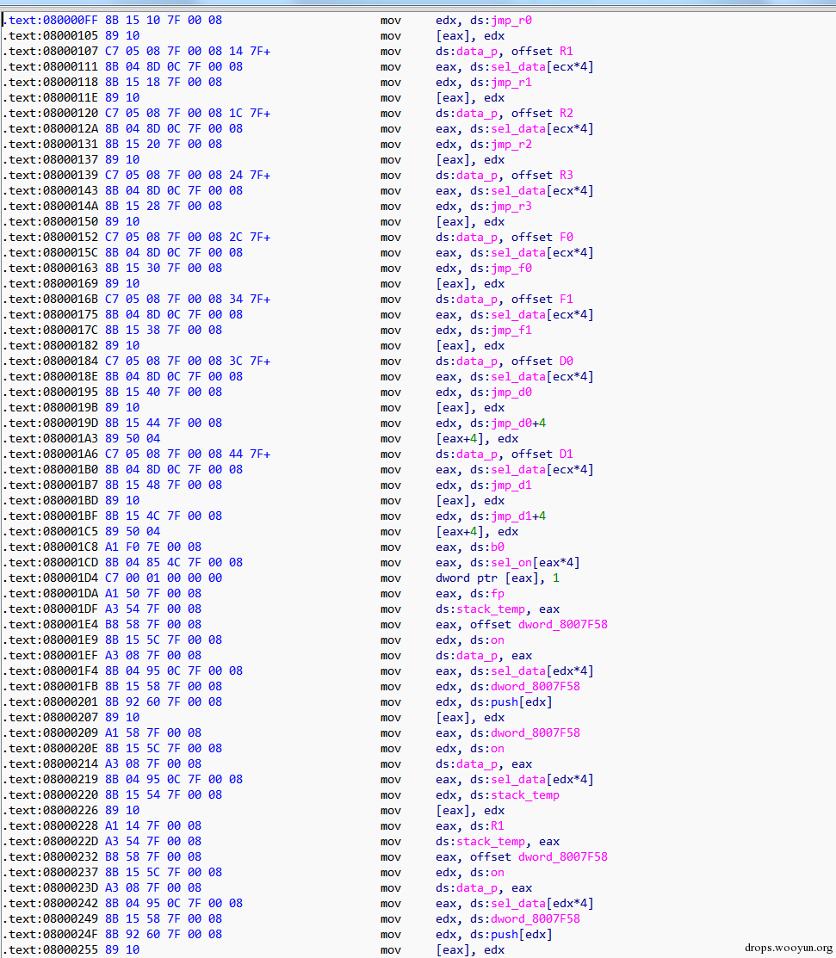
Task: Select the jmp_d1 label at address 080001B7
Action: click(x=511, y=485)
